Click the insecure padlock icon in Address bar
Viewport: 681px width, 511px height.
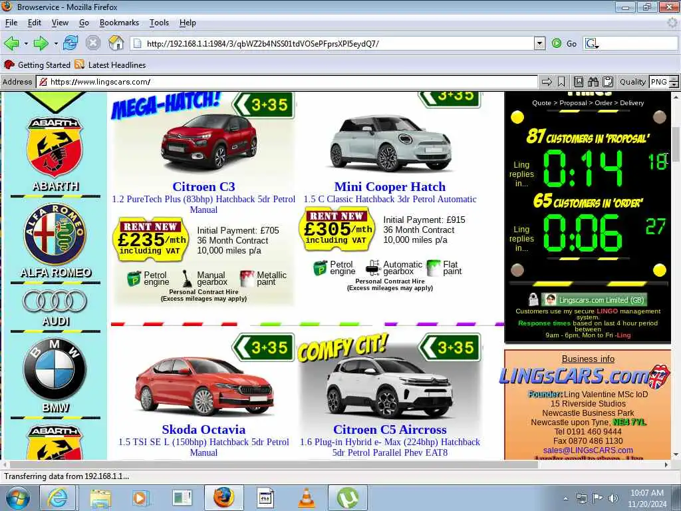pyautogui.click(x=43, y=82)
